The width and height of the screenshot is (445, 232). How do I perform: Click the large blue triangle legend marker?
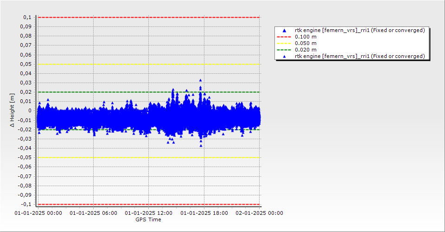[x=284, y=31]
